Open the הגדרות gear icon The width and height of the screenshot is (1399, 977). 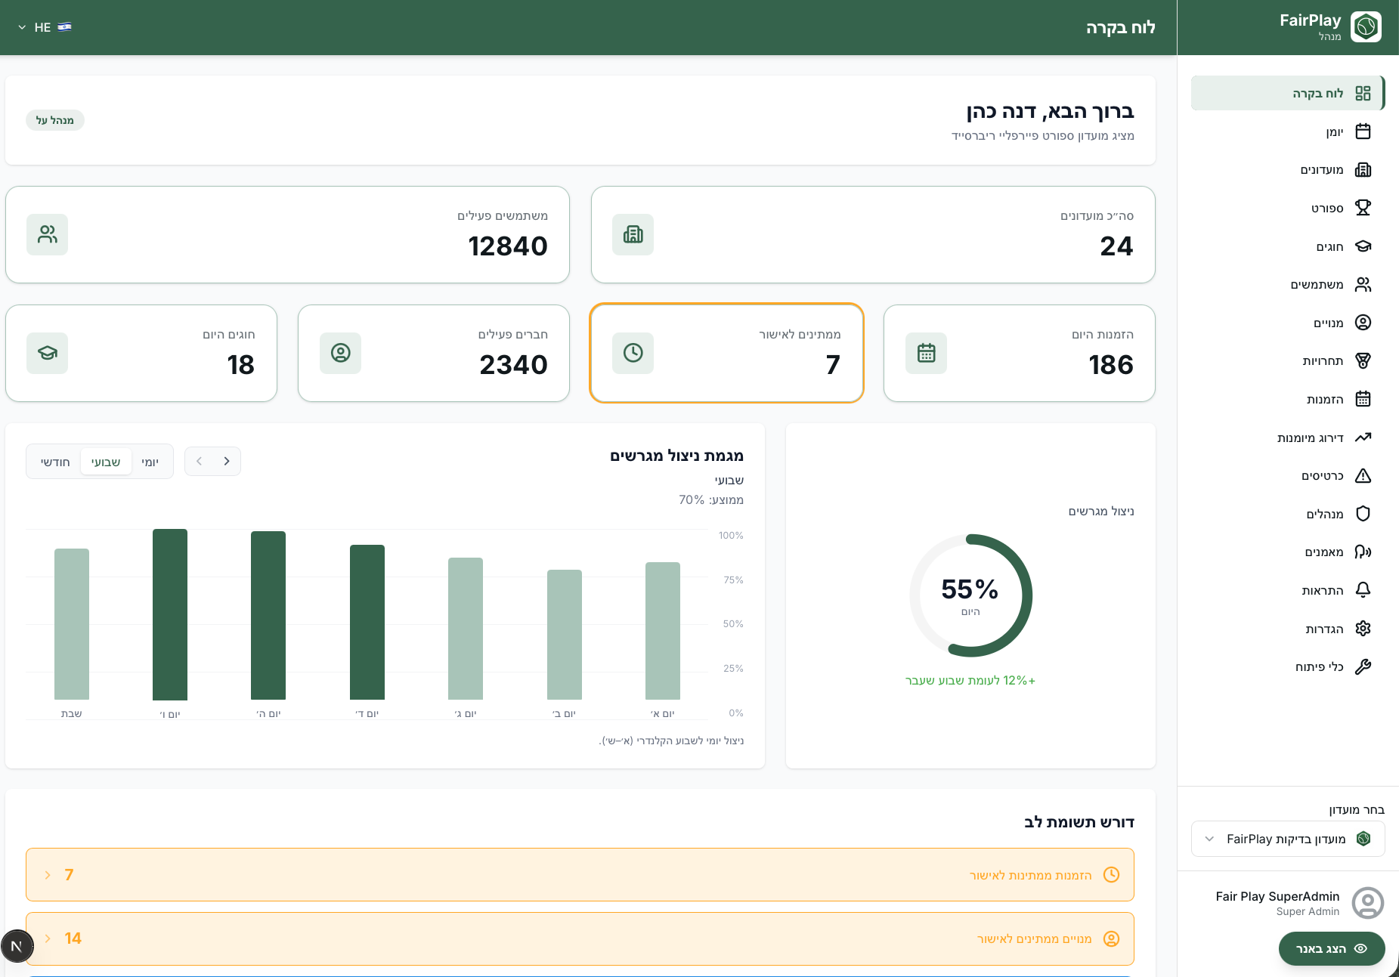[x=1363, y=629]
